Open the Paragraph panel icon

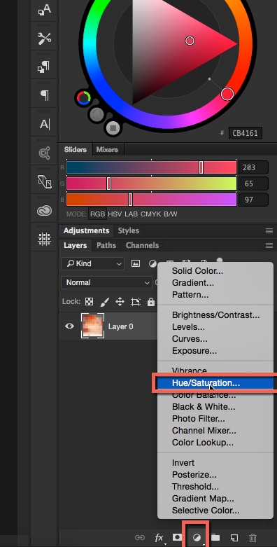[x=45, y=95]
